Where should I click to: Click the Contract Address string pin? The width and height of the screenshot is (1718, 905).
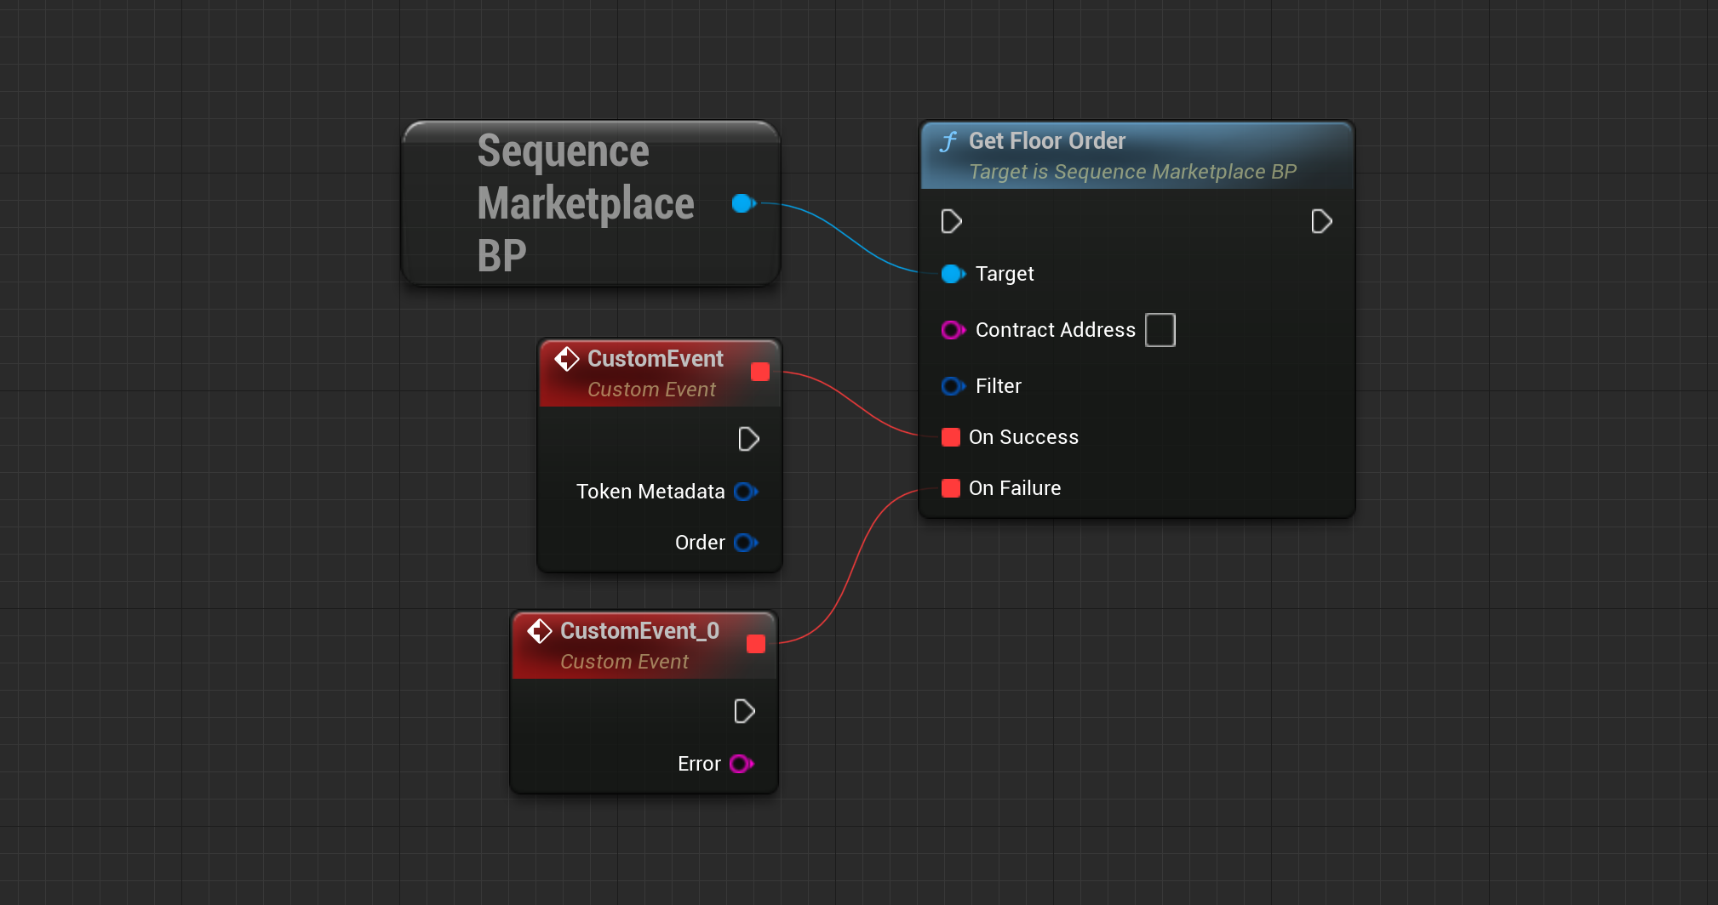[x=953, y=330]
